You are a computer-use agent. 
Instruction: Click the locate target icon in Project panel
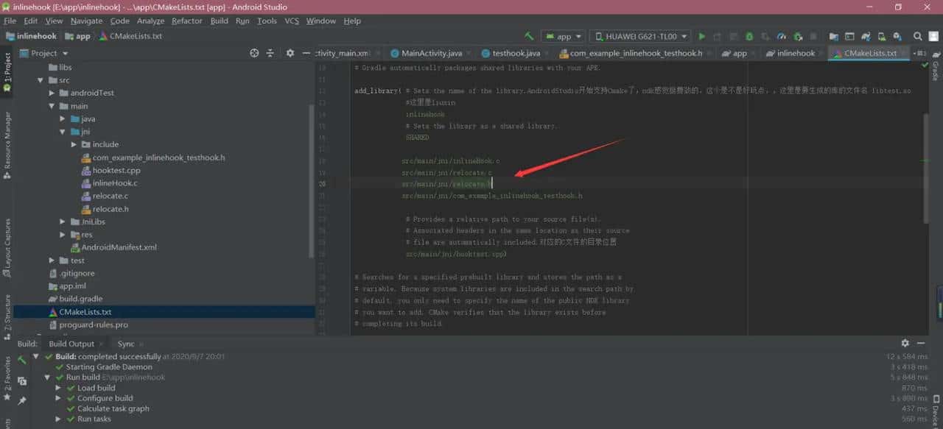click(254, 53)
